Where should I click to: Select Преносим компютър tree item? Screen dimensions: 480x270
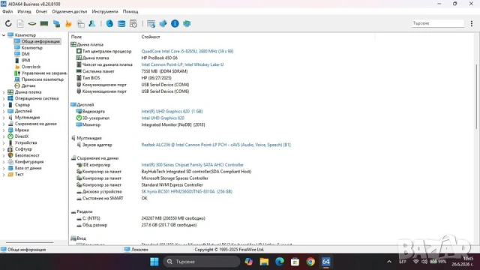click(43, 79)
